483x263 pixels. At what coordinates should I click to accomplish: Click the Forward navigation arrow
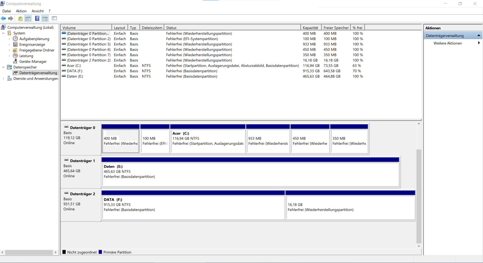point(10,18)
